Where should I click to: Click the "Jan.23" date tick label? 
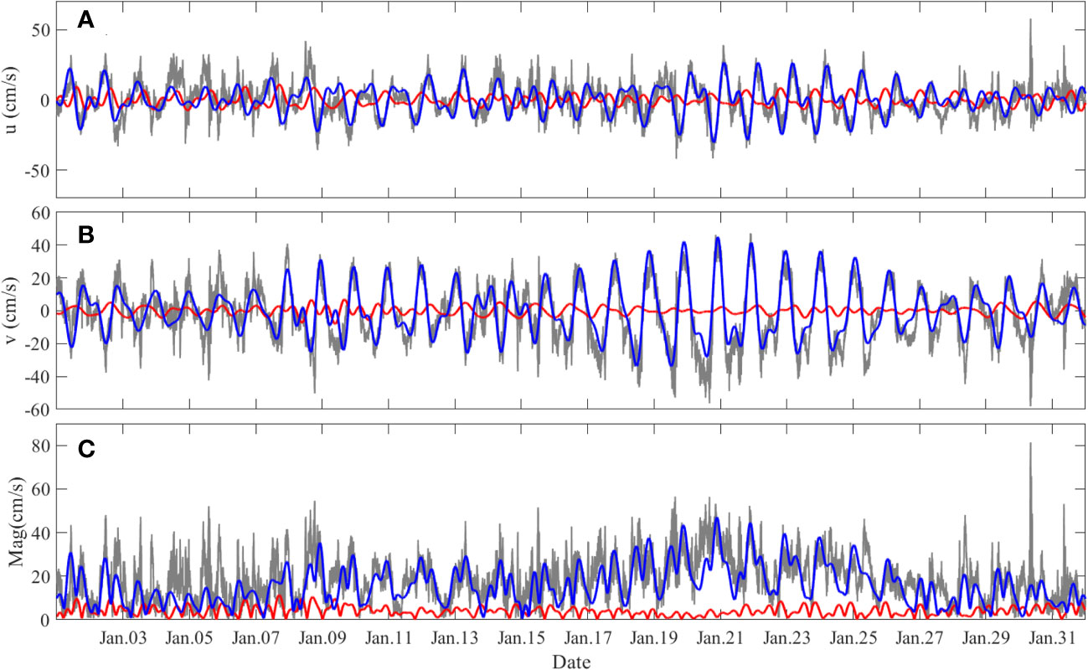pyautogui.click(x=788, y=638)
